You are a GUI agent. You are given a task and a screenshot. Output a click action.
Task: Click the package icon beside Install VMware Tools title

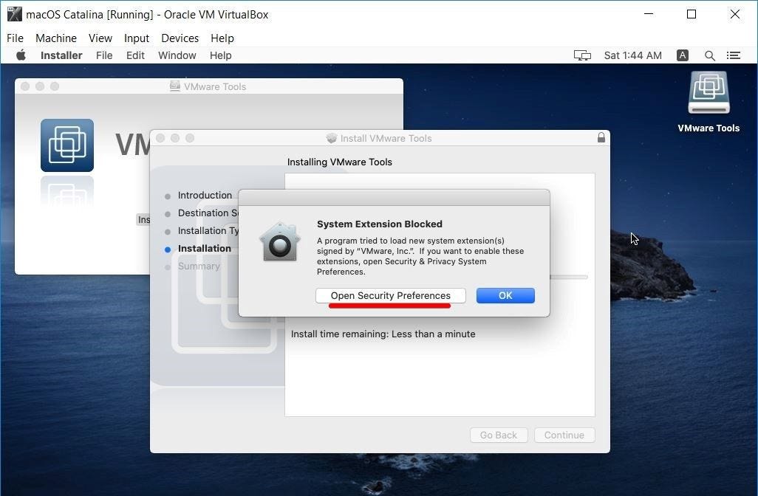click(x=331, y=138)
